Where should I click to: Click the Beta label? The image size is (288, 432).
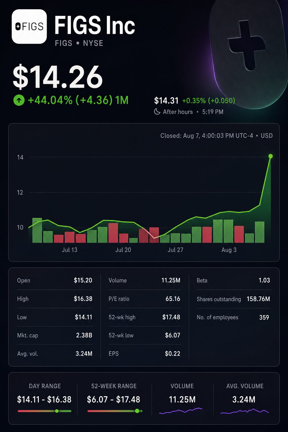(x=202, y=280)
